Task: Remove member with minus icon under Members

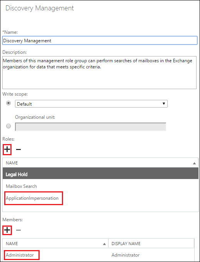Action: click(18, 230)
